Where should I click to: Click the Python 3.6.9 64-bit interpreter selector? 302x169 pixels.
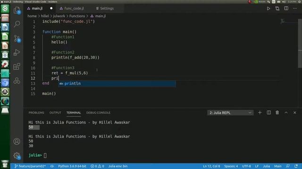click(x=72, y=166)
